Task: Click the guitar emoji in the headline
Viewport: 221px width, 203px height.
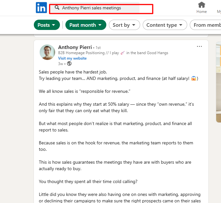Action: point(122,53)
